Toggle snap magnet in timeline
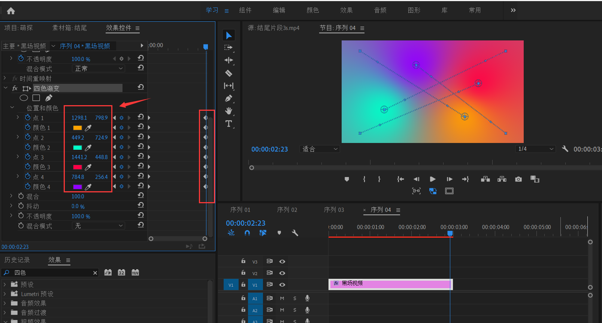602x323 pixels. pos(247,233)
